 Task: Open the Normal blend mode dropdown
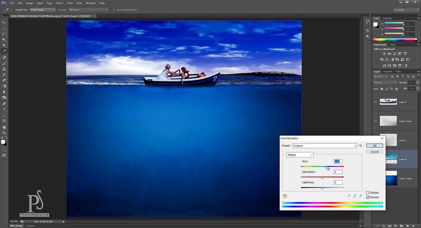tap(385, 83)
